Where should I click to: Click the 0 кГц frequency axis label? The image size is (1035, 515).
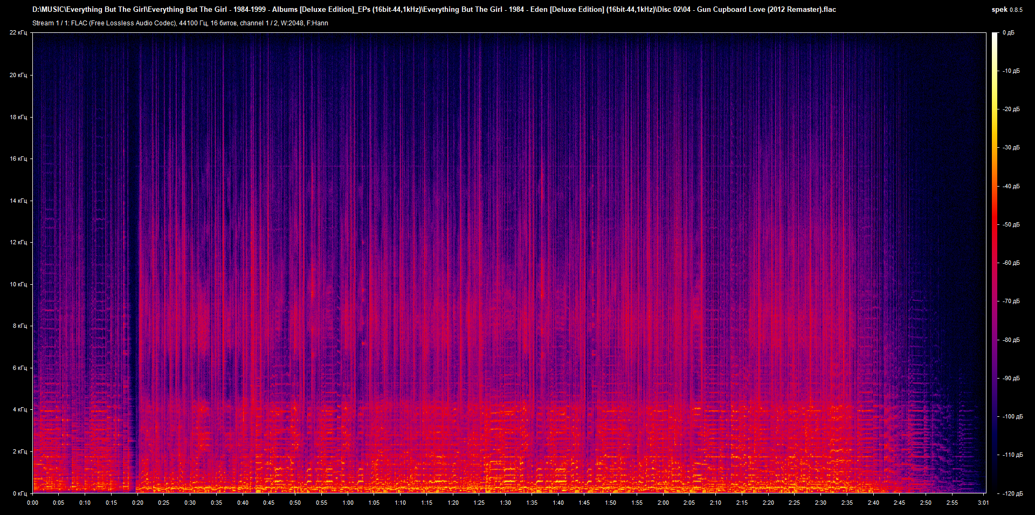pyautogui.click(x=20, y=493)
